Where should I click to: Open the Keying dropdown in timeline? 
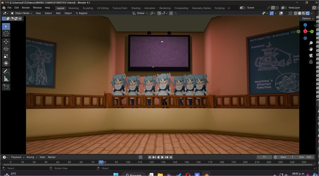(x=32, y=157)
